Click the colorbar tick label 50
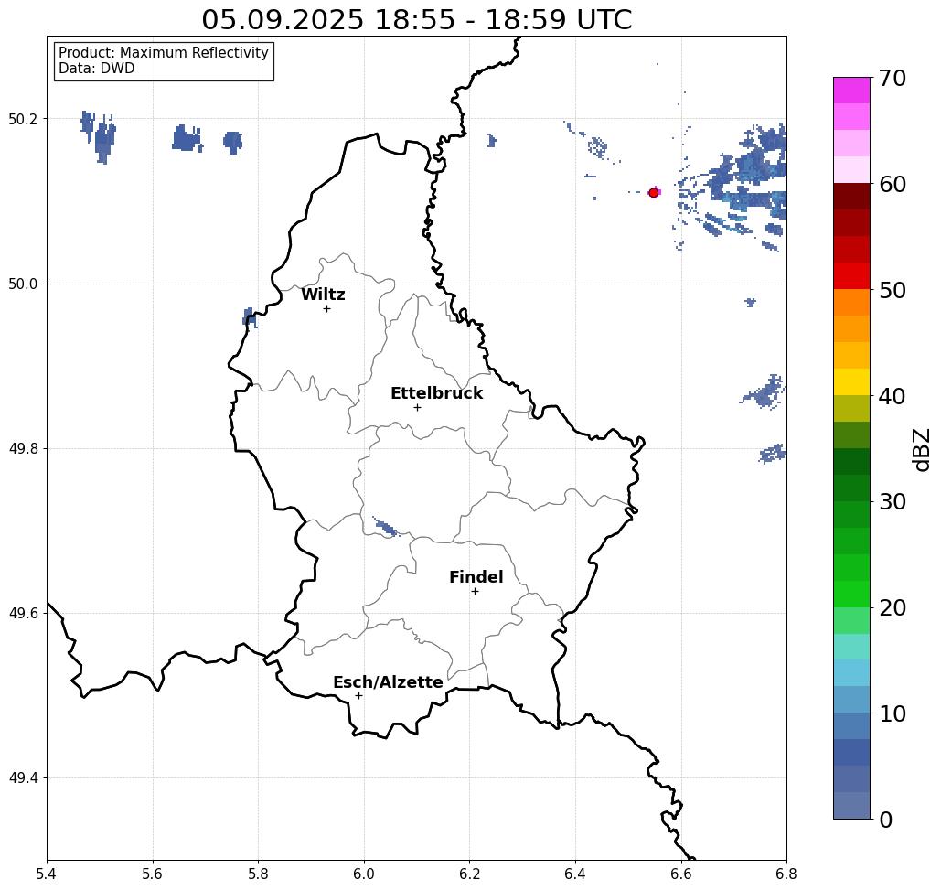Image resolution: width=941 pixels, height=890 pixels. point(893,290)
